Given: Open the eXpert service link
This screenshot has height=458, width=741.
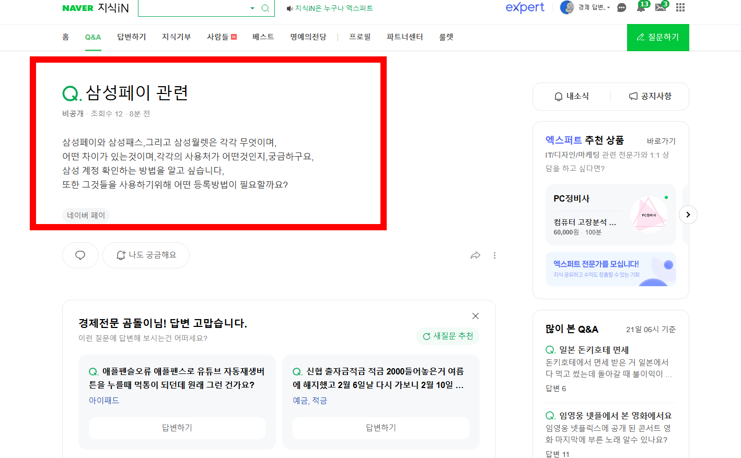Looking at the screenshot, I should 525,7.
